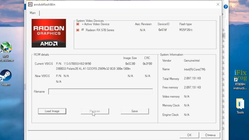Image resolution: width=249 pixels, height=140 pixels.
Task: Click the Memory Clock label
Action: click(x=171, y=106)
